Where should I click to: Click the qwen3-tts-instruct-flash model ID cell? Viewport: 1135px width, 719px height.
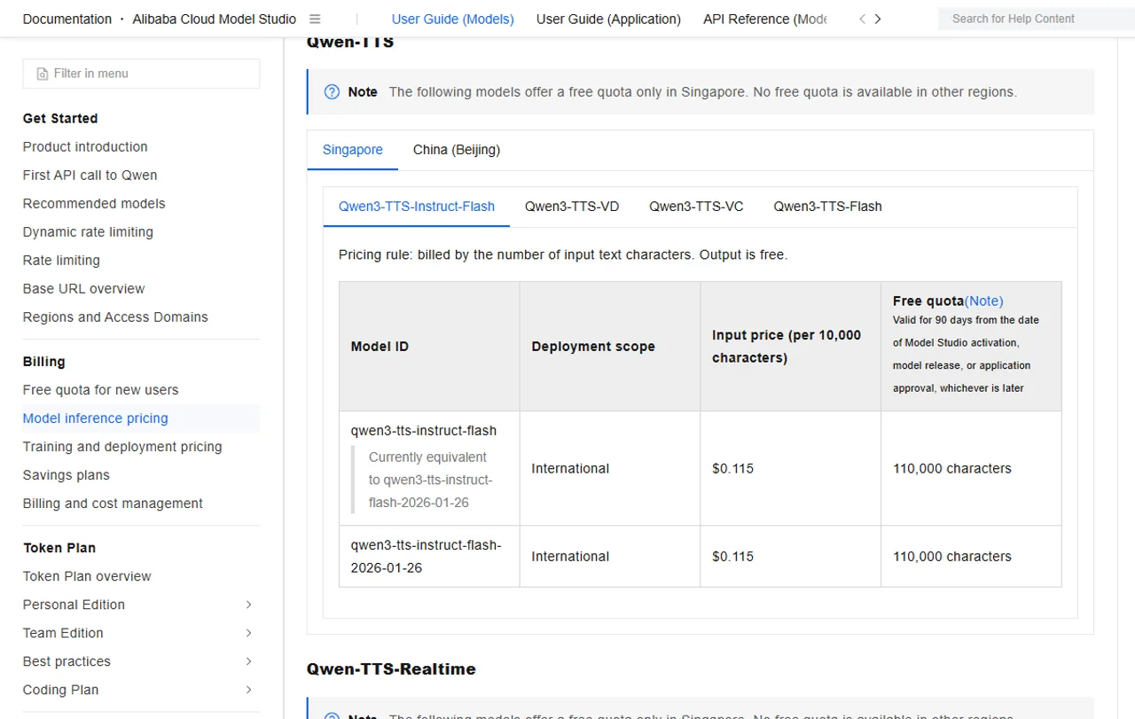pos(429,468)
